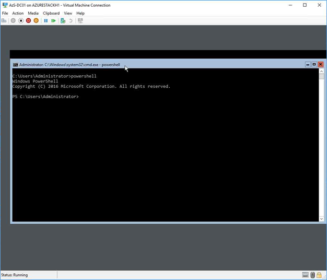Click the green Reset VM icon

tap(54, 21)
